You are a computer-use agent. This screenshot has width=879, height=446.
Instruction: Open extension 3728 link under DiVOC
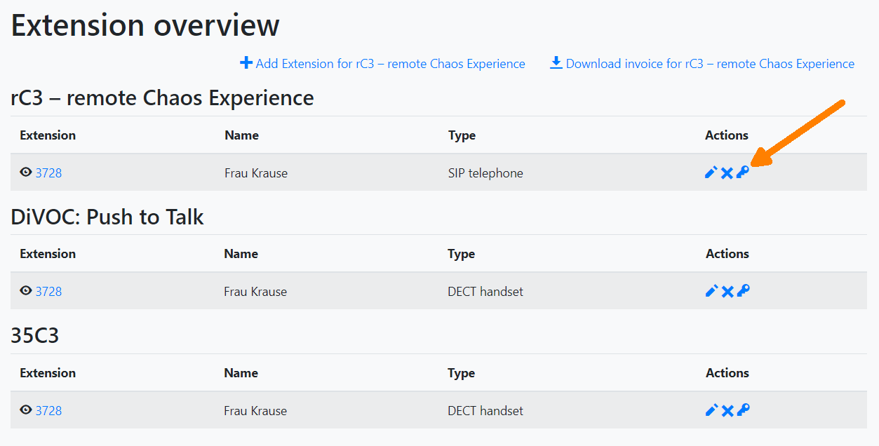point(48,292)
